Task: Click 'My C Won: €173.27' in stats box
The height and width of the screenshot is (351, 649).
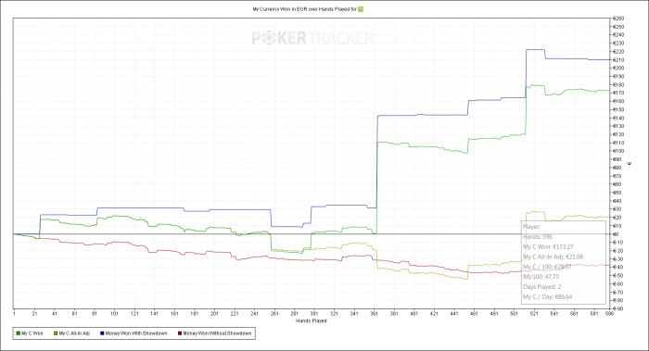Action: tap(548, 247)
